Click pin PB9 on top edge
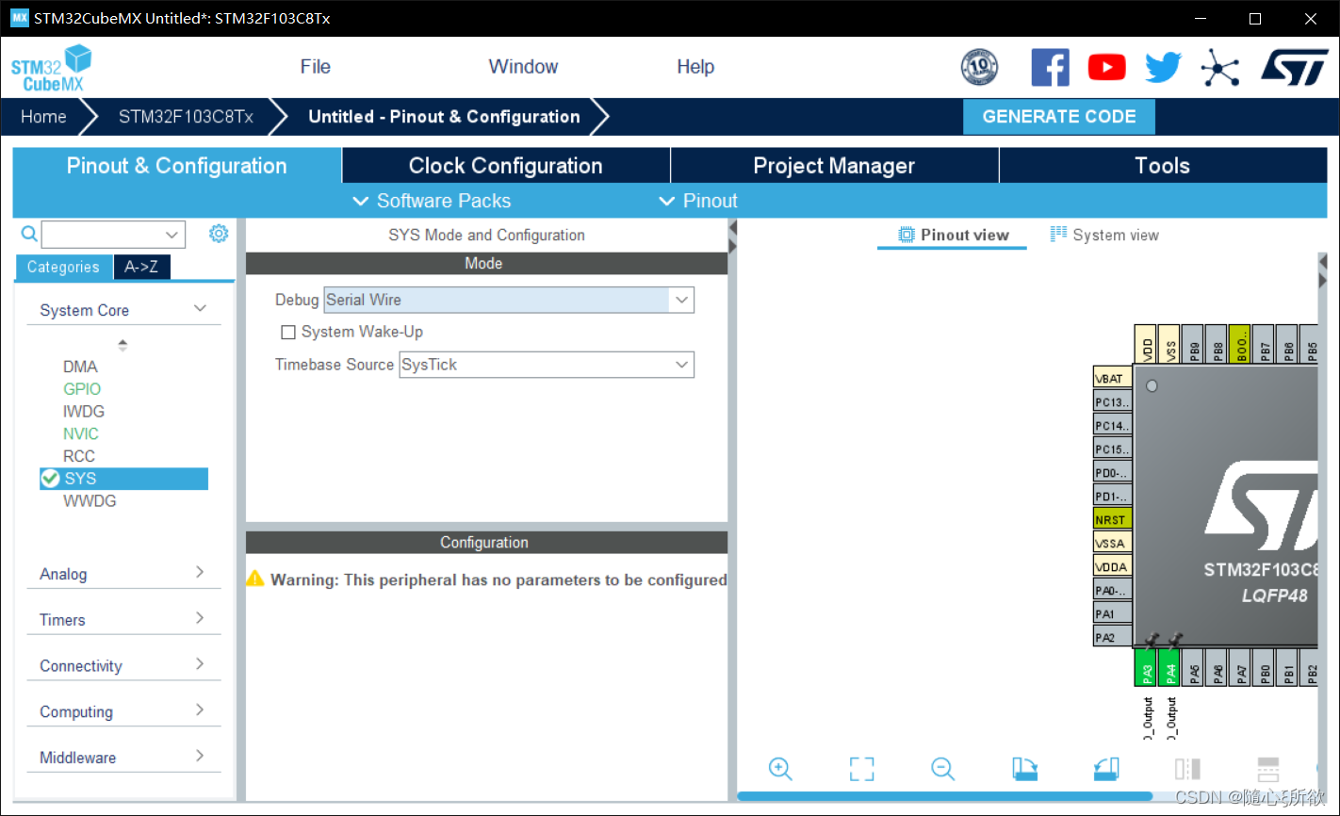1340x816 pixels. point(1193,344)
